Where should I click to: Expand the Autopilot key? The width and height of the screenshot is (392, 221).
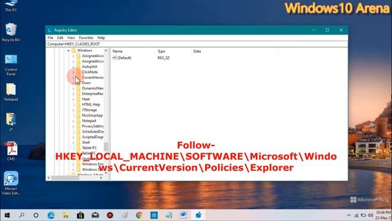click(x=73, y=67)
